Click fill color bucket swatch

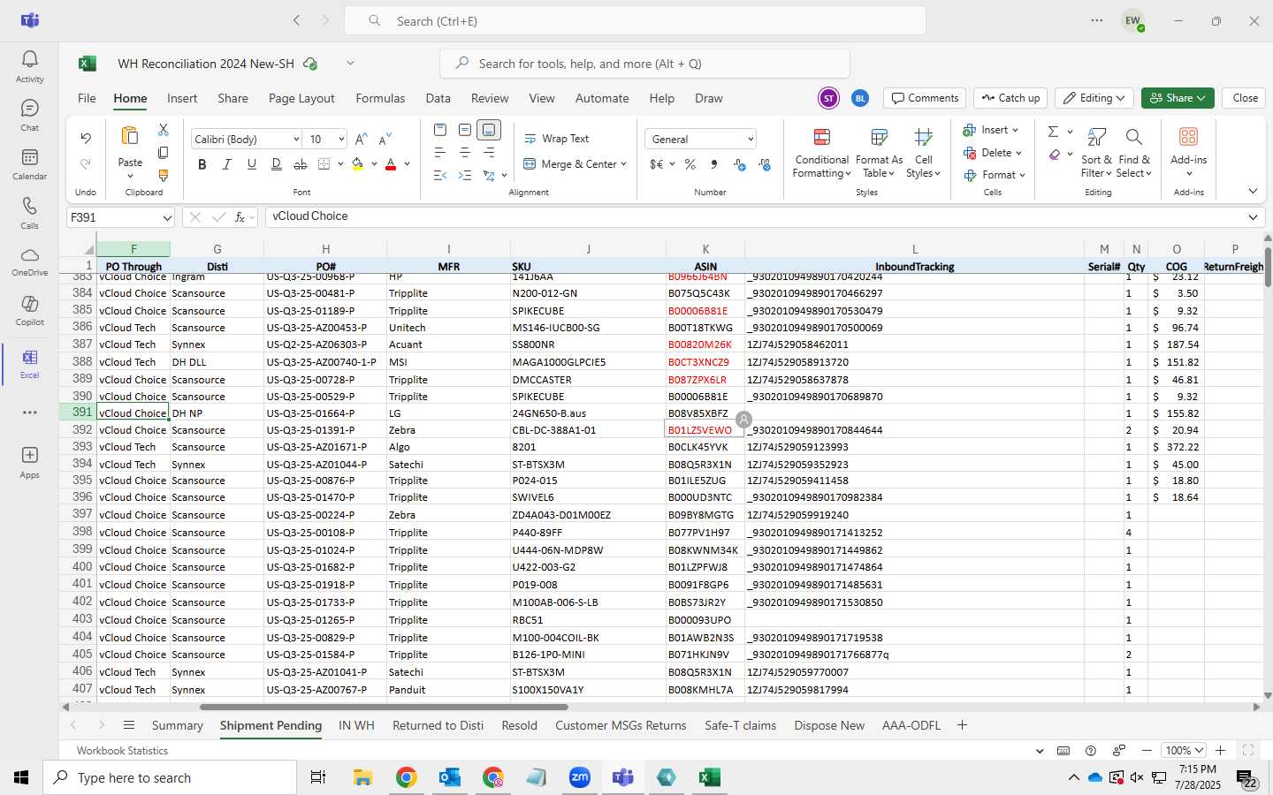coord(357,164)
